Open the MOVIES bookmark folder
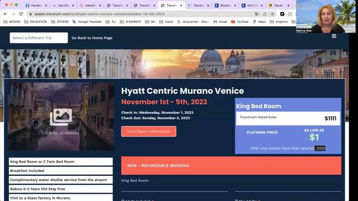Image resolution: width=358 pixels, height=201 pixels. point(12,22)
